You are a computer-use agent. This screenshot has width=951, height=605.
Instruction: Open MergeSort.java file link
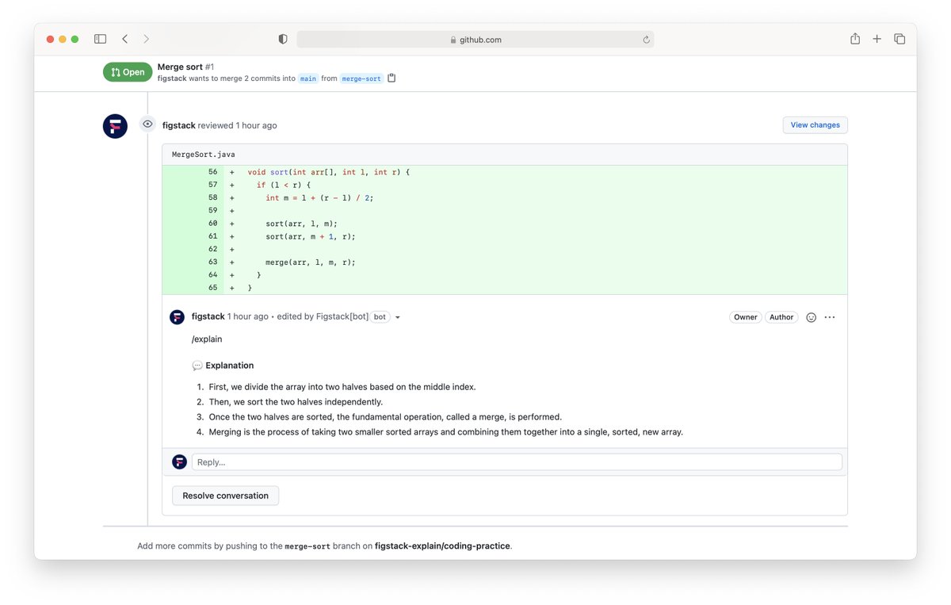[x=204, y=155]
